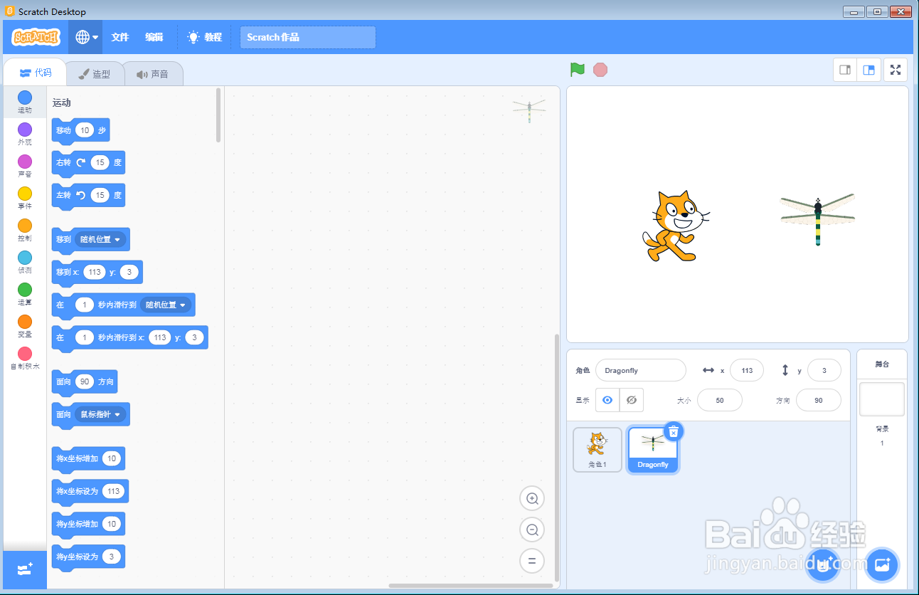Click the block palette vertical scrollbar
The width and height of the screenshot is (919, 595).
[x=218, y=115]
